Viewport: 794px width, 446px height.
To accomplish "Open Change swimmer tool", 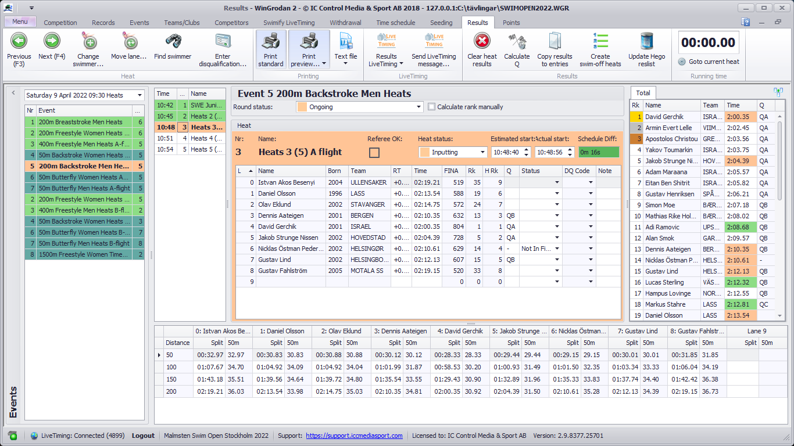I will pos(88,49).
